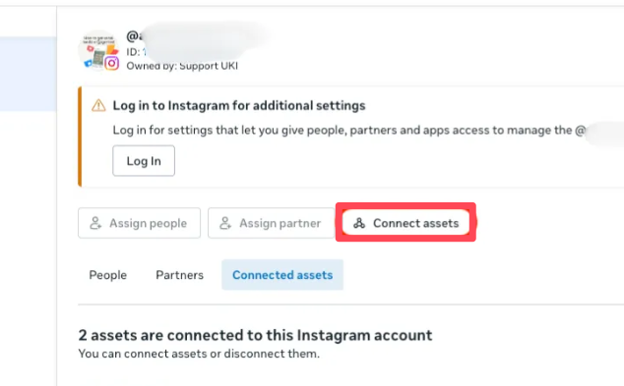
Task: Click the Connect assets button text
Action: 416,223
